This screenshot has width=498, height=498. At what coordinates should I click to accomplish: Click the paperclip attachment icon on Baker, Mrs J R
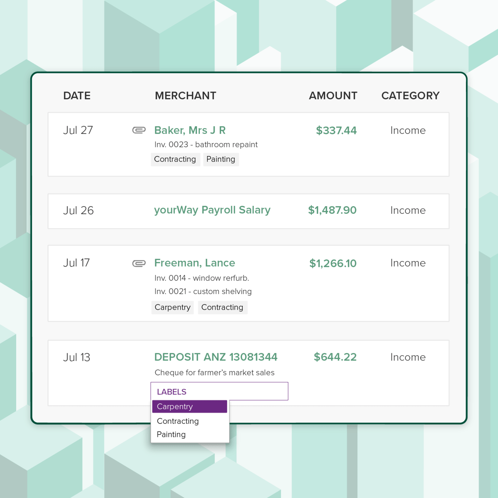point(139,130)
